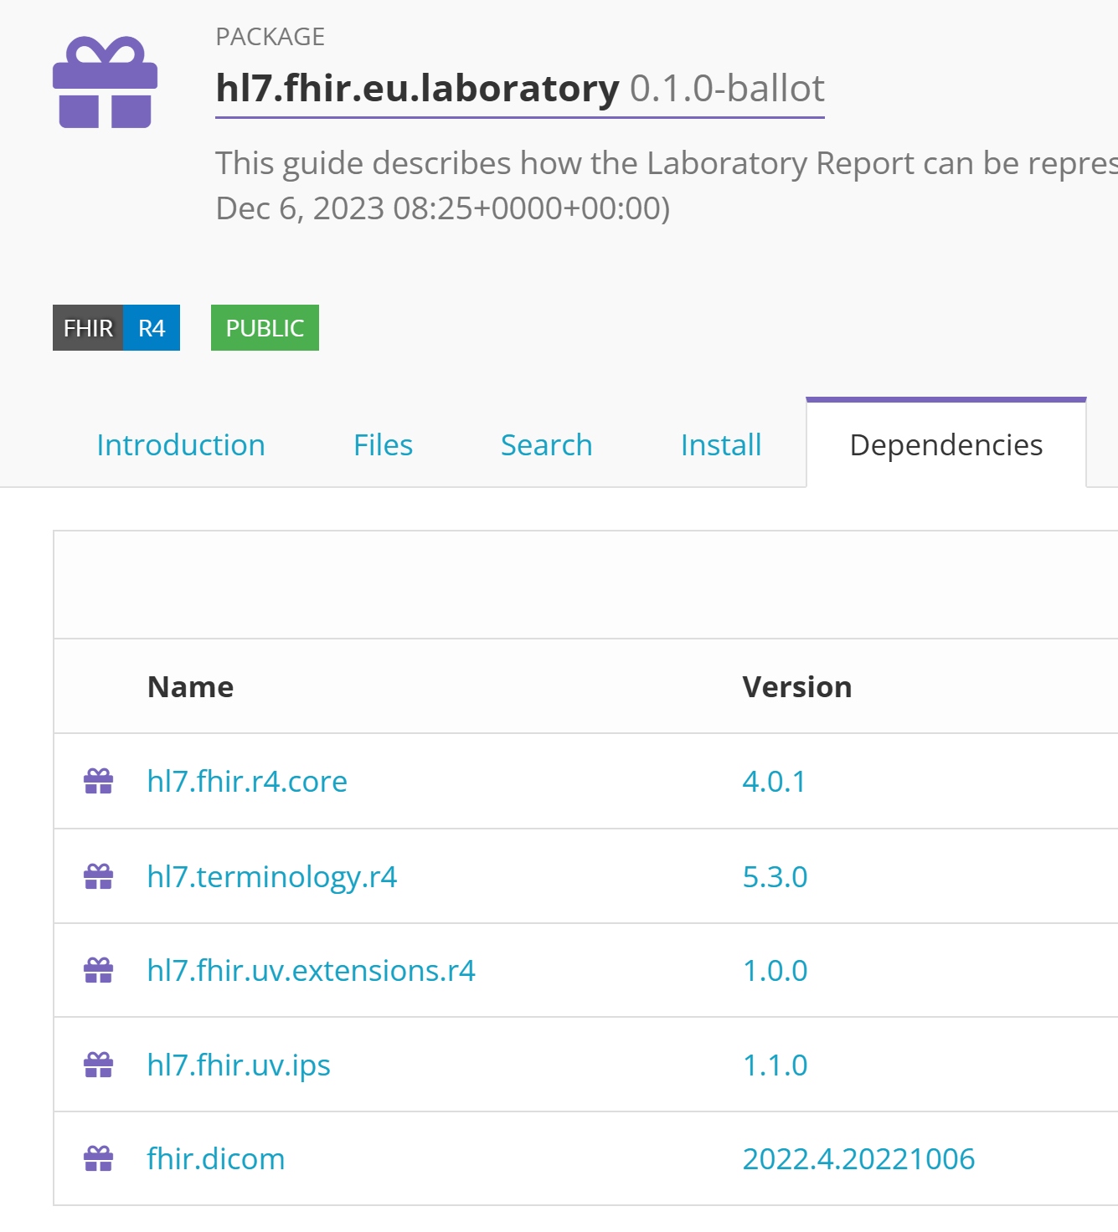The width and height of the screenshot is (1118, 1232).
Task: Select the Dependencies tab
Action: coord(945,445)
